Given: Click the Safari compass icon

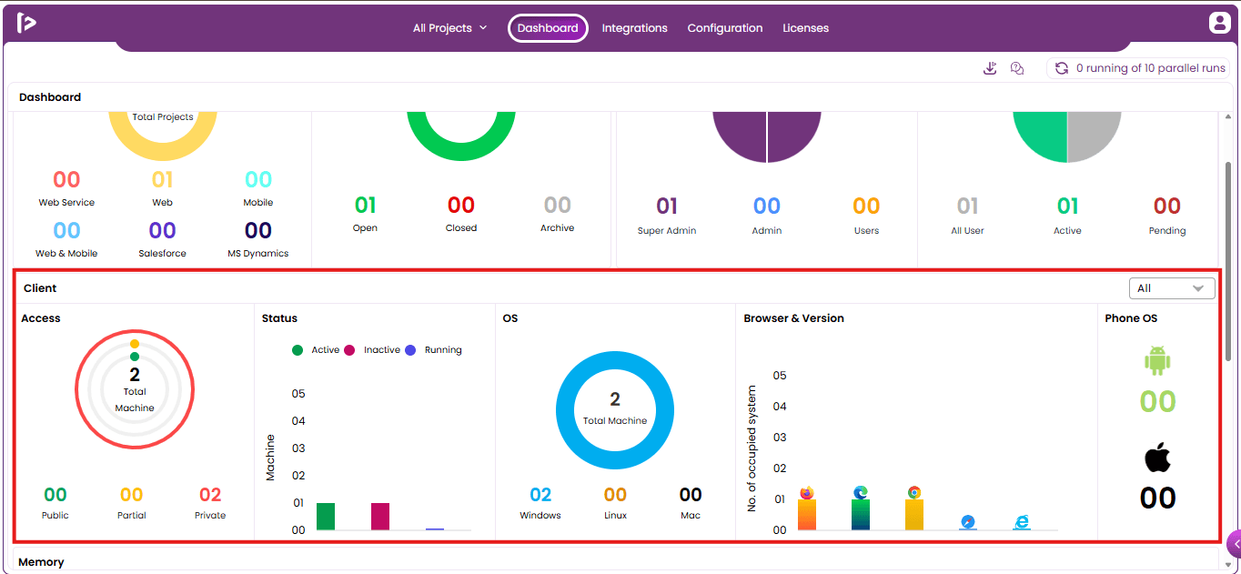Looking at the screenshot, I should (968, 522).
